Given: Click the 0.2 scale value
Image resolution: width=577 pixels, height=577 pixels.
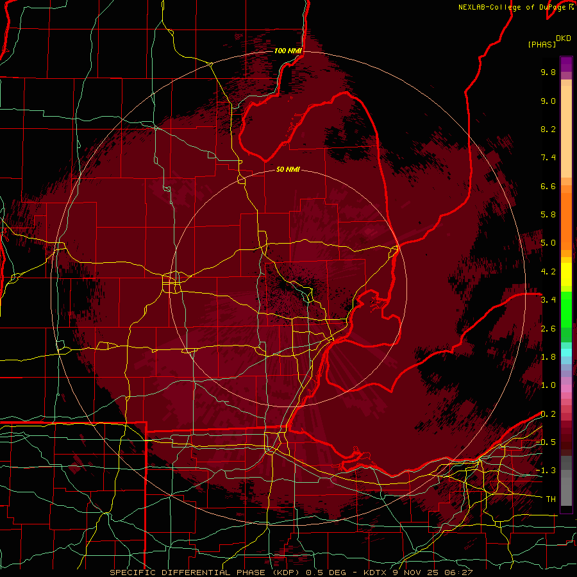Looking at the screenshot, I should [x=548, y=414].
